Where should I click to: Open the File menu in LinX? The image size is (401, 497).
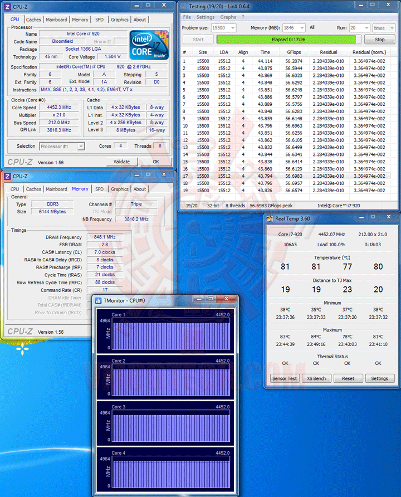click(187, 17)
